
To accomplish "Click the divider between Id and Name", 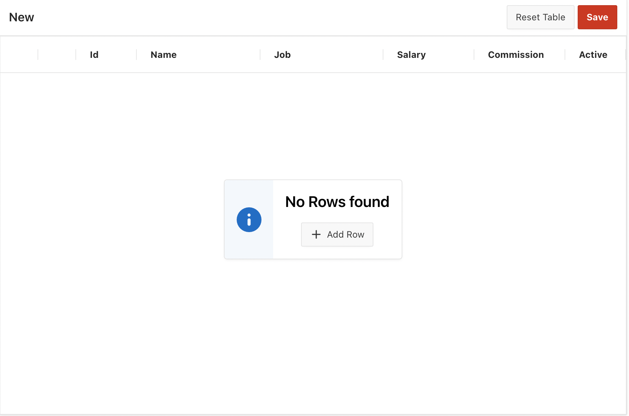I will [x=136, y=55].
